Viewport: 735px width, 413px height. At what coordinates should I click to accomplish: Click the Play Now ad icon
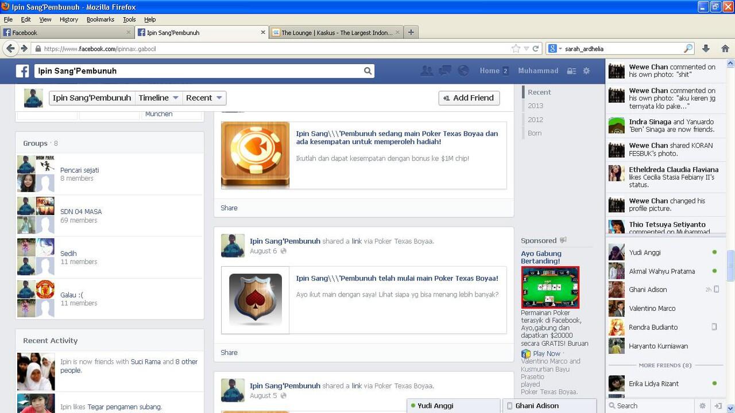526,354
